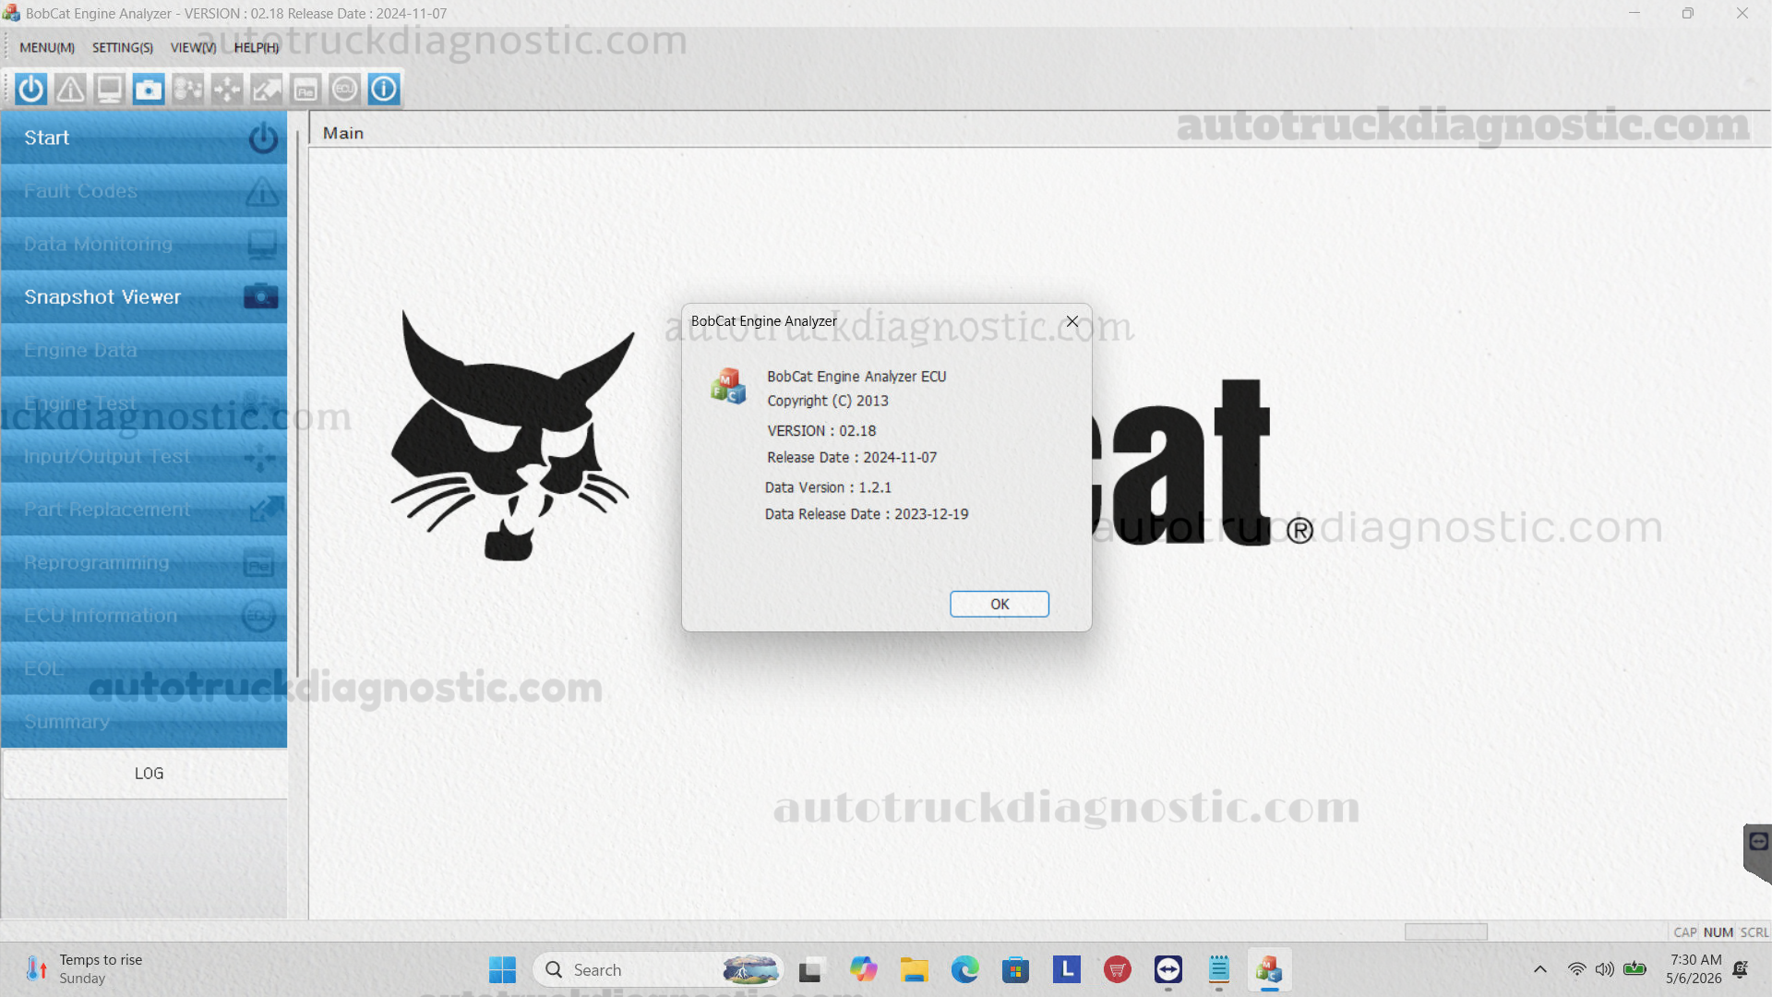Open the MENU(M) menu
Screen dimensions: 1772x997
[x=47, y=47]
